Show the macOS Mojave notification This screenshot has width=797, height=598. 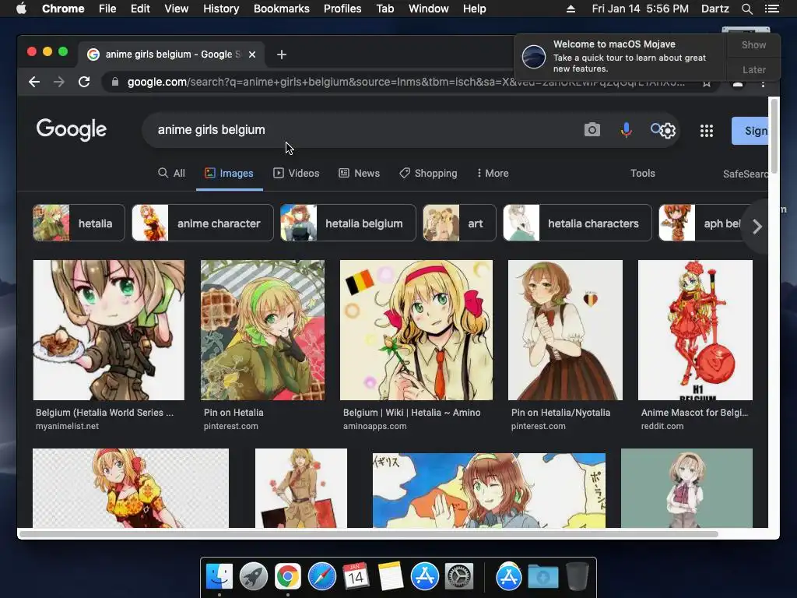753,44
